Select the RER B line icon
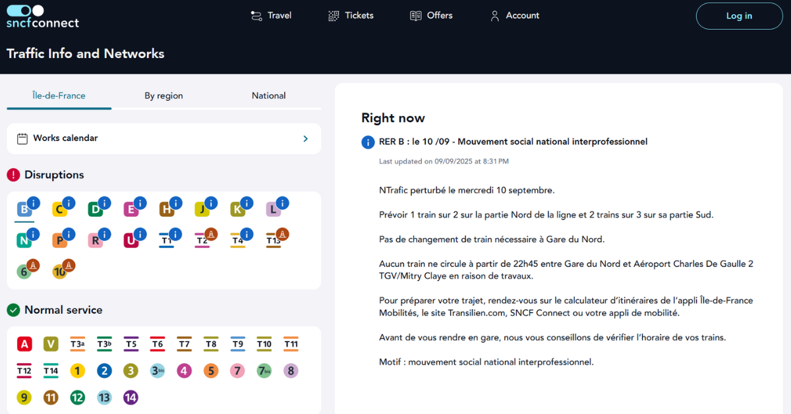 coord(24,210)
